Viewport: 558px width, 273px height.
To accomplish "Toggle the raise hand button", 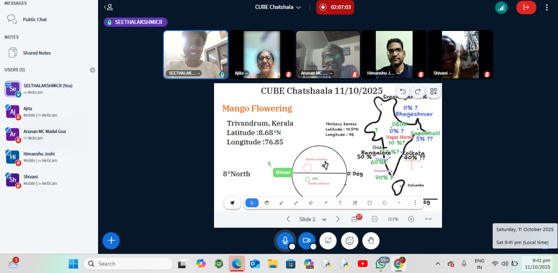I will pyautogui.click(x=371, y=240).
